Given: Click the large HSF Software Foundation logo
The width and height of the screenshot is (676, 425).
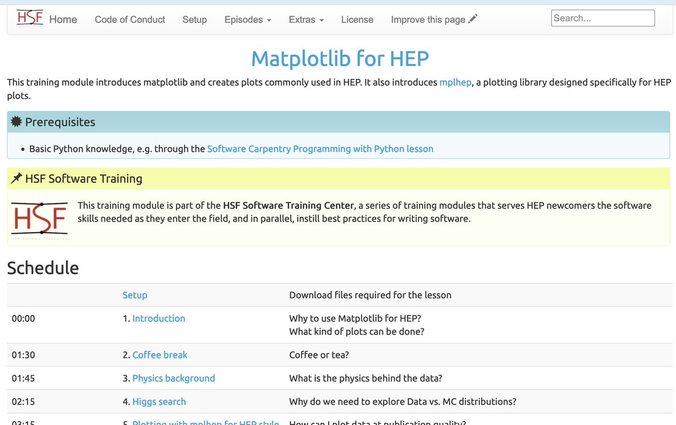Looking at the screenshot, I should 39,221.
